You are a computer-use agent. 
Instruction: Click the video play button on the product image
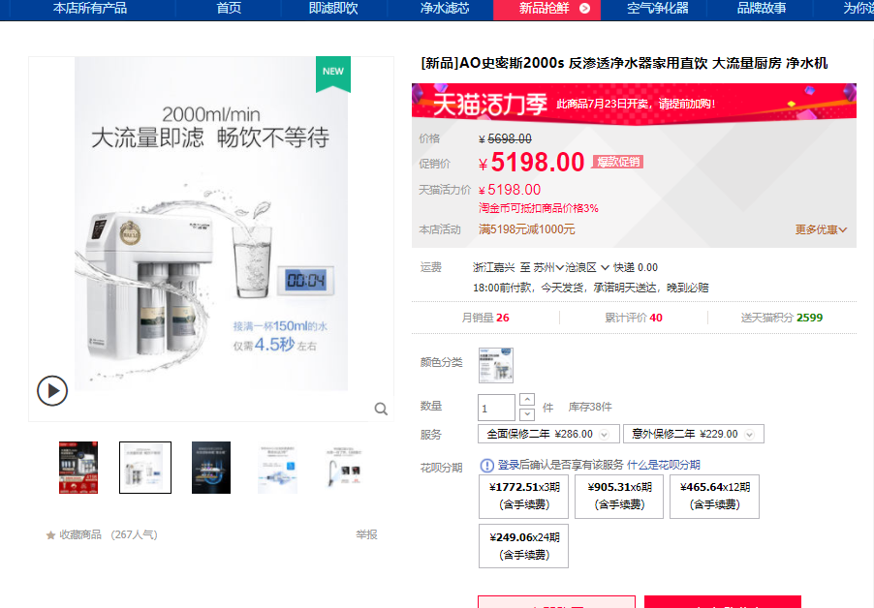[x=52, y=391]
